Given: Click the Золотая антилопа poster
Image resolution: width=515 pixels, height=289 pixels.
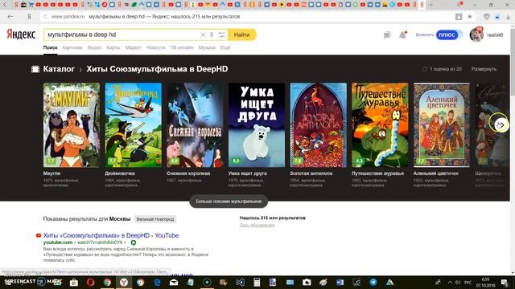Looking at the screenshot, I should tap(319, 125).
